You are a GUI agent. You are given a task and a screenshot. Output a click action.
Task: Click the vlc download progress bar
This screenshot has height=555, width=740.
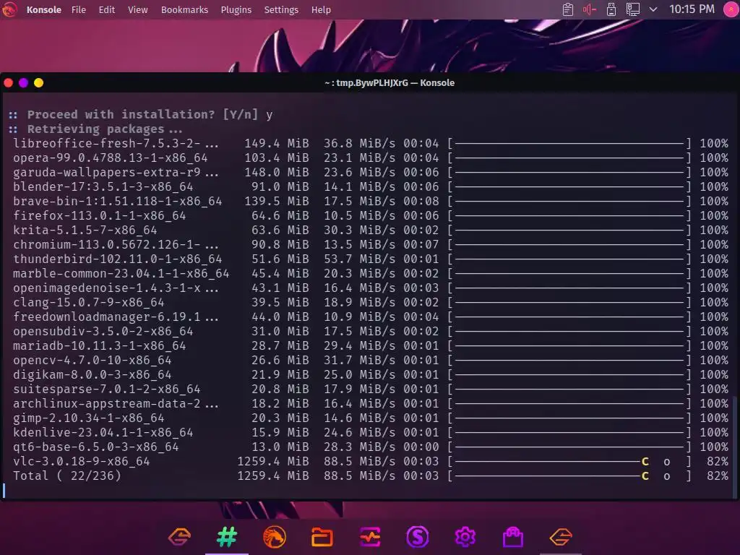pos(569,462)
